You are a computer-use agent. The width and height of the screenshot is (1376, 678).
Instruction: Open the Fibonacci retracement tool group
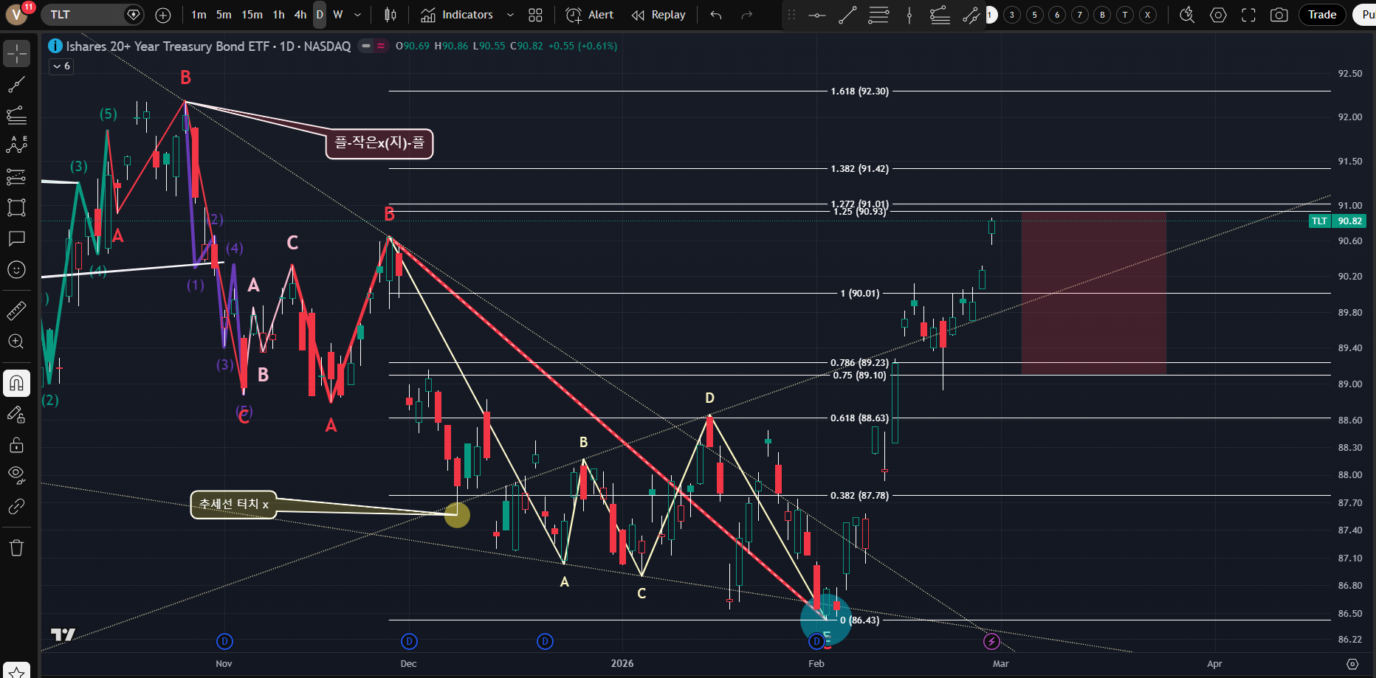coord(16,115)
